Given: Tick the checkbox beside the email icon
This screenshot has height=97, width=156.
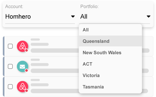Looking at the screenshot, I should coord(10,66).
